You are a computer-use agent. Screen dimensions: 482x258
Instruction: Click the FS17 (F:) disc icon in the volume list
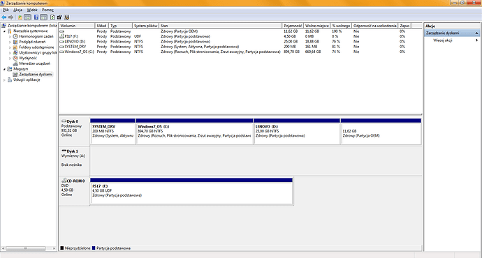[62, 36]
